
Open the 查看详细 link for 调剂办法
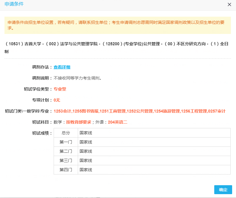point(62,67)
